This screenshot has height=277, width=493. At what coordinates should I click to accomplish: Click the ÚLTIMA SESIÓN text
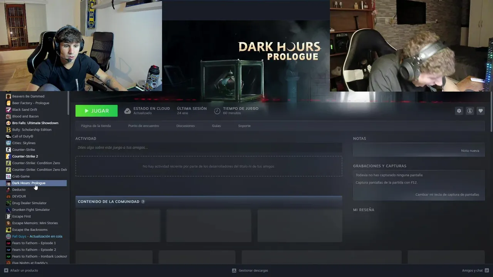pos(192,108)
